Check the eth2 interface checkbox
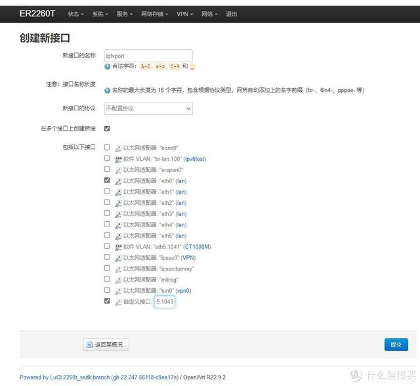This screenshot has width=420, height=386. pyautogui.click(x=107, y=202)
